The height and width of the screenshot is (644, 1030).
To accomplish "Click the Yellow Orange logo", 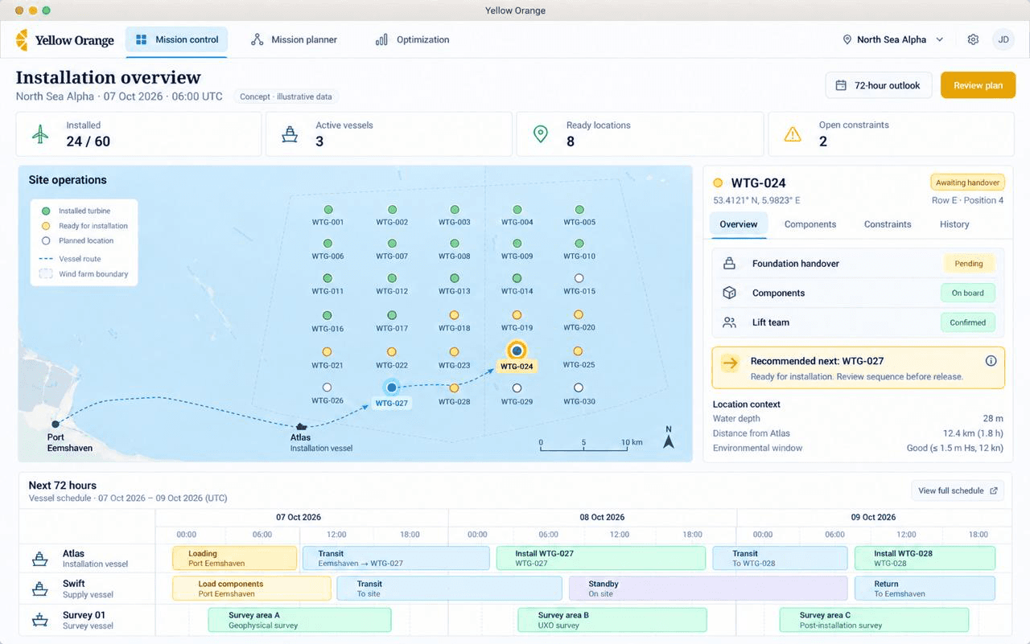I will coord(65,40).
